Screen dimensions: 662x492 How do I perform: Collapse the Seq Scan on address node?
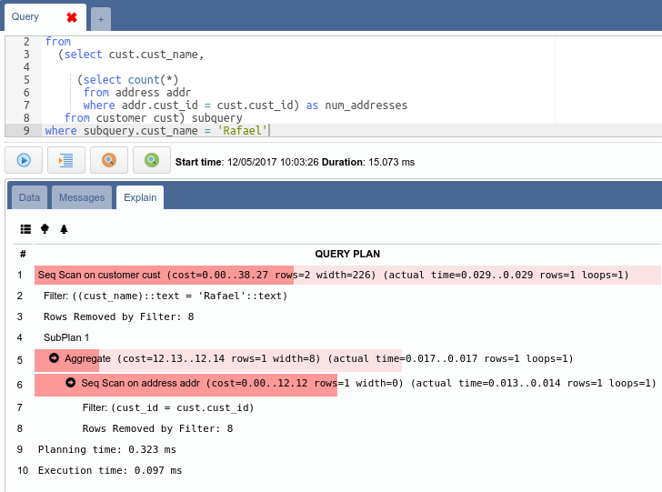(x=72, y=383)
